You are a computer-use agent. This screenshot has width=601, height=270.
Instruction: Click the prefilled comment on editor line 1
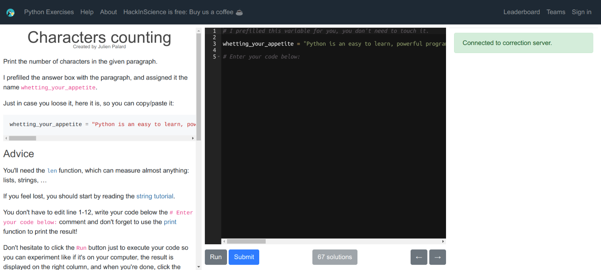point(326,31)
